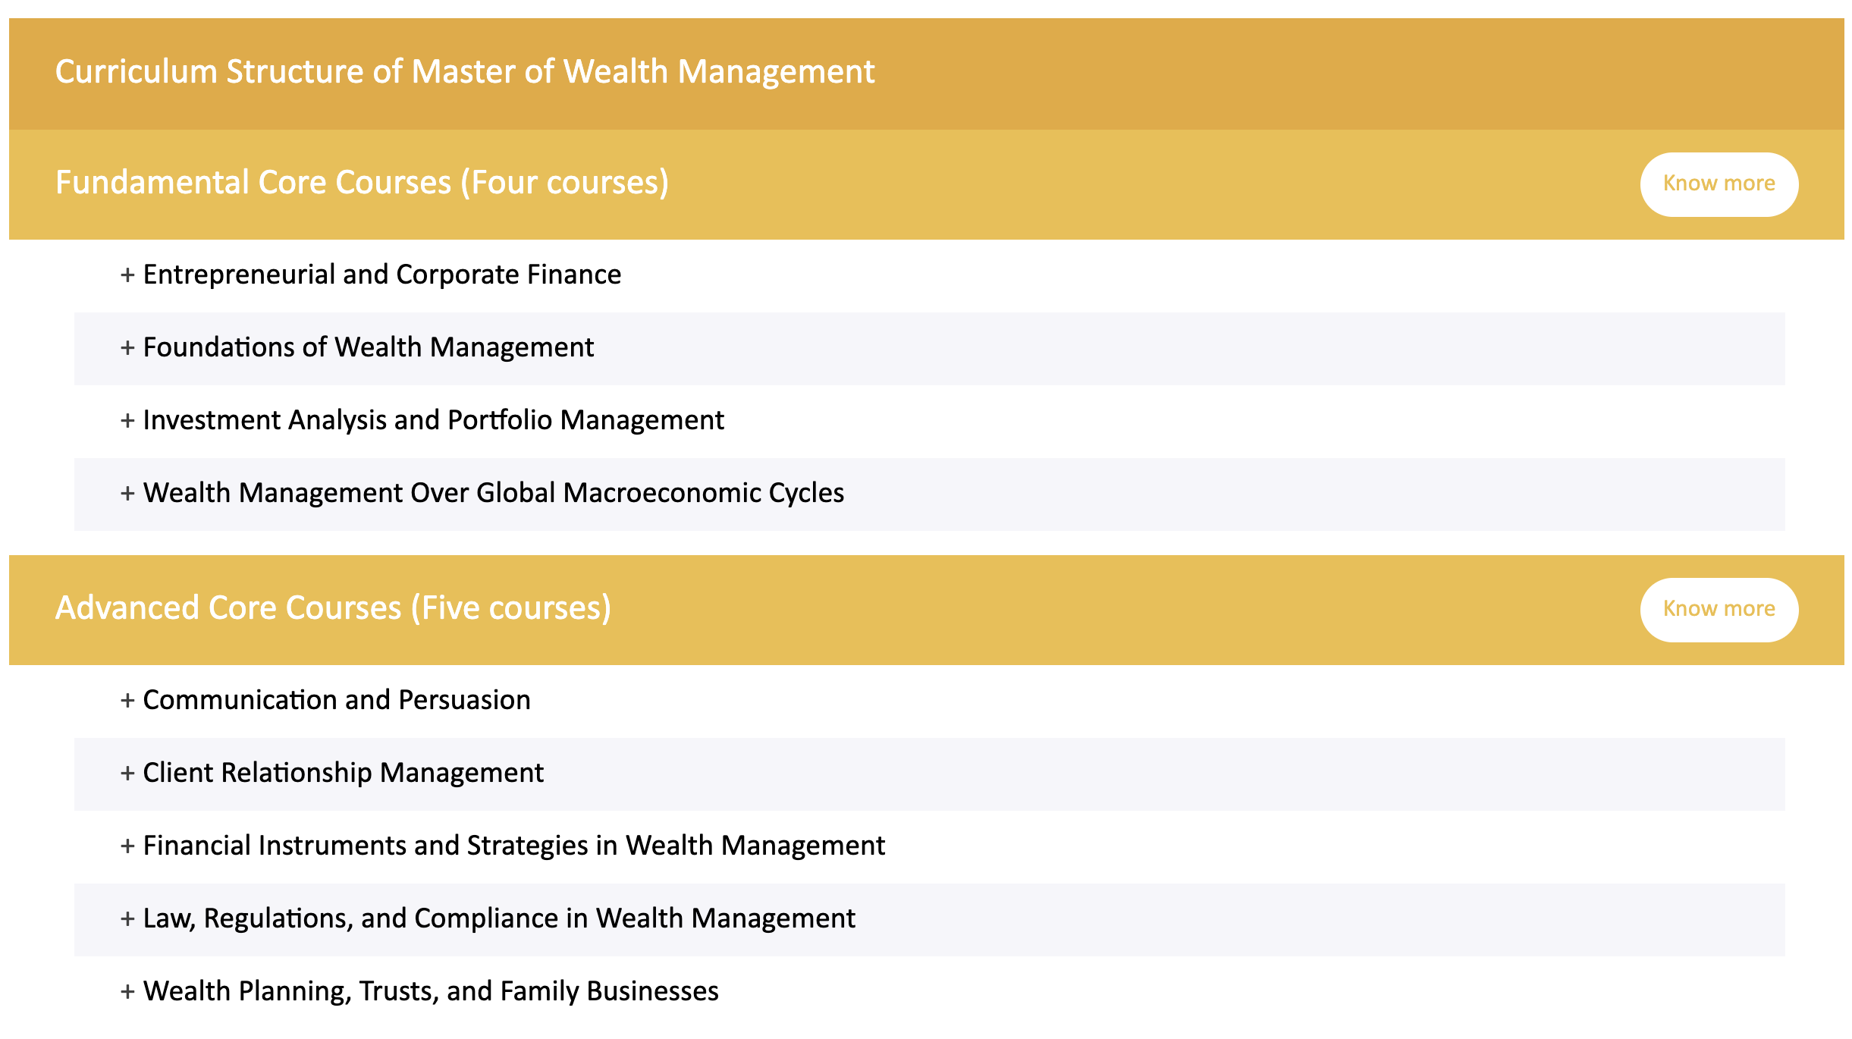This screenshot has width=1852, height=1039.
Task: Click plus icon next to Client Relationship Management
Action: coord(127,774)
